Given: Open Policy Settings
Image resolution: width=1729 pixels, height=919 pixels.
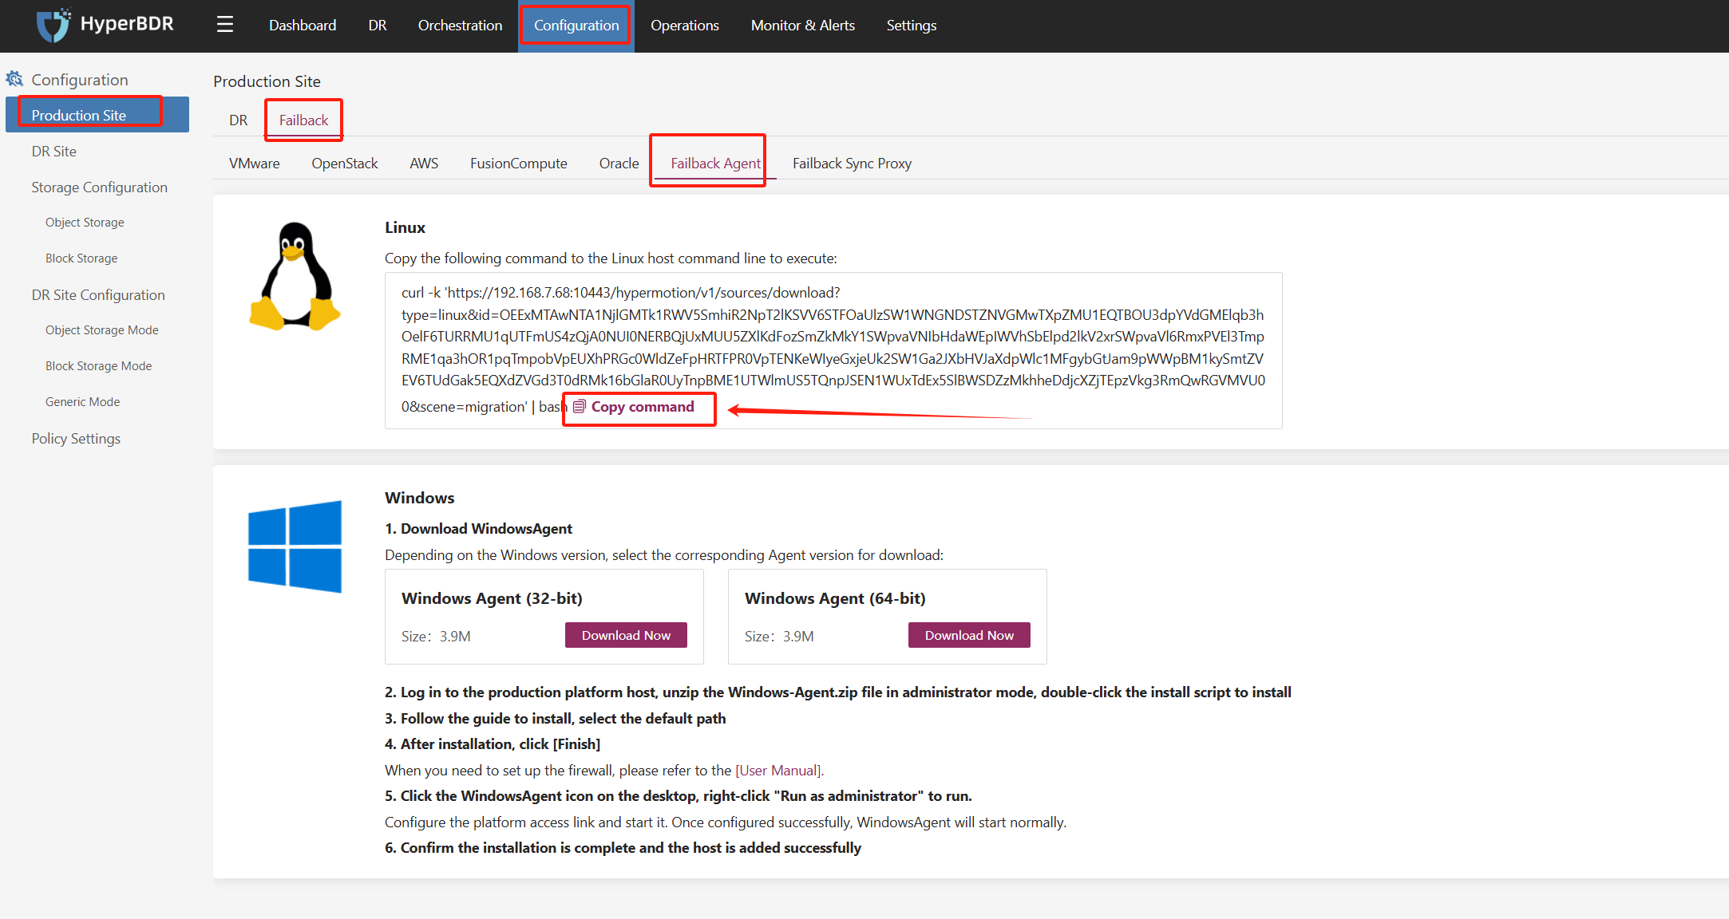Looking at the screenshot, I should (77, 438).
